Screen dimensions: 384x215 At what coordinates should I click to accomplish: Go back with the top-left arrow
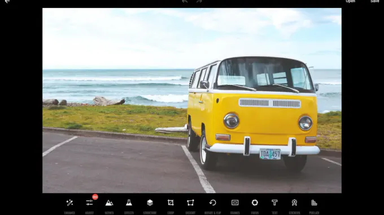[7, 1]
